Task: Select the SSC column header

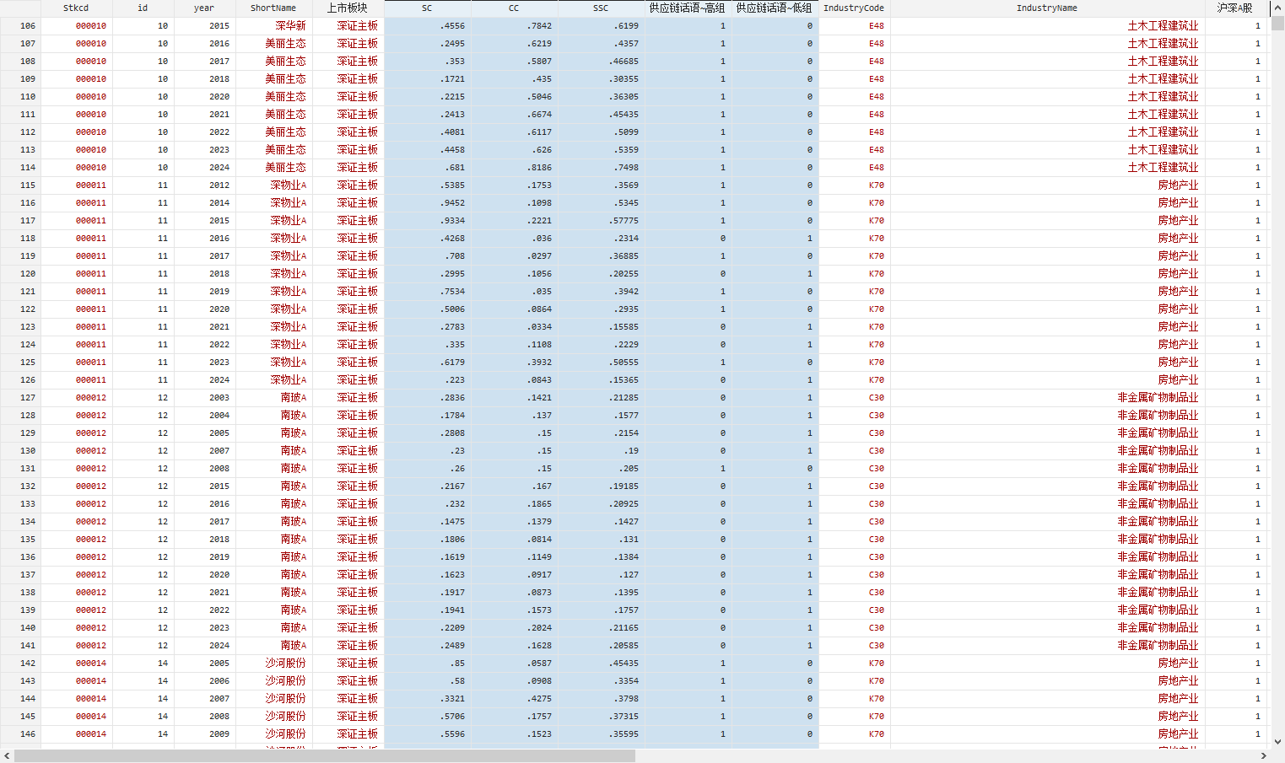Action: point(601,8)
